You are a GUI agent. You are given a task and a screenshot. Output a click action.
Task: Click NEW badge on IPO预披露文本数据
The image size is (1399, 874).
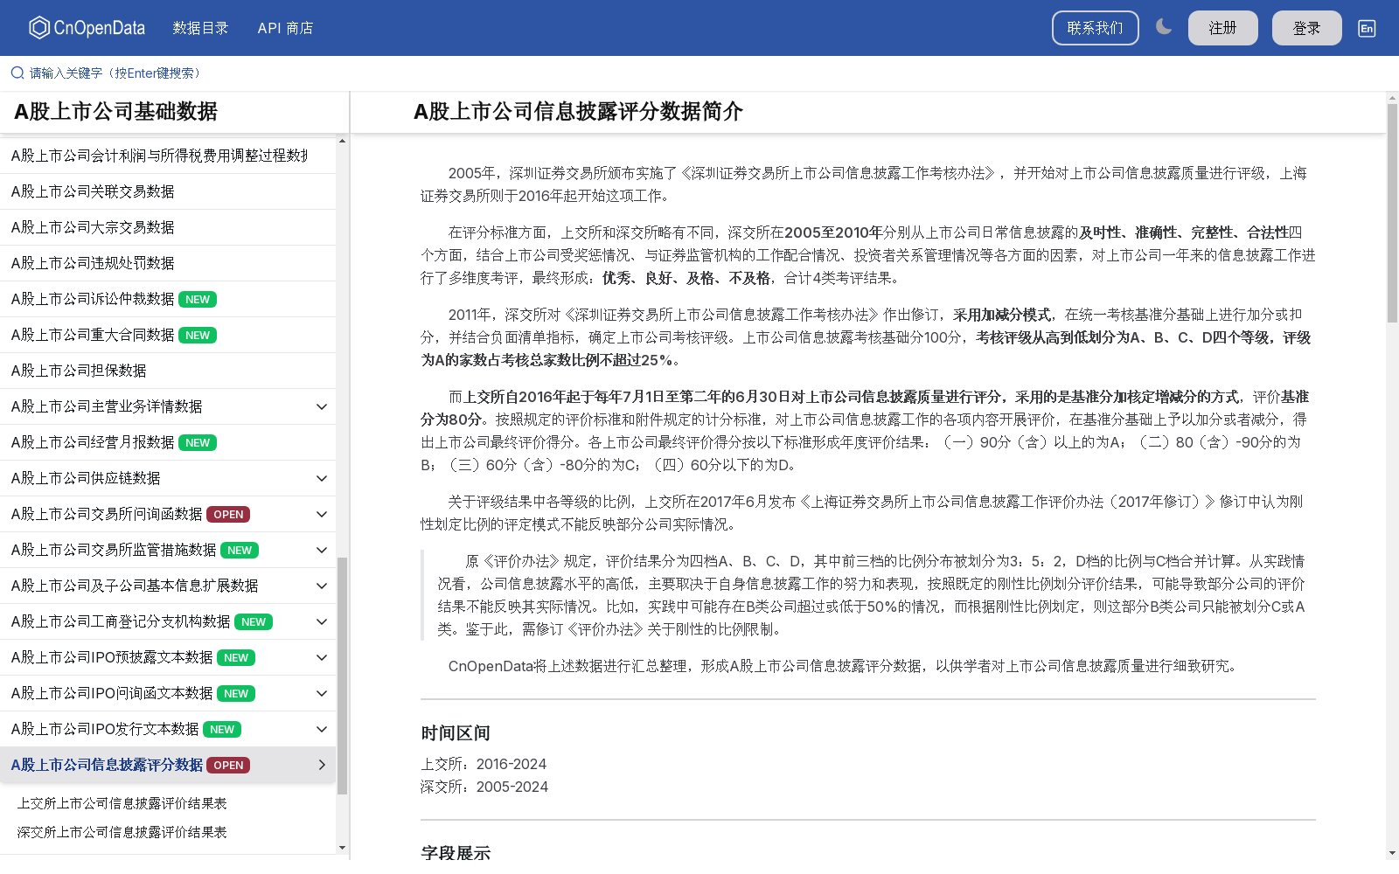tap(236, 658)
